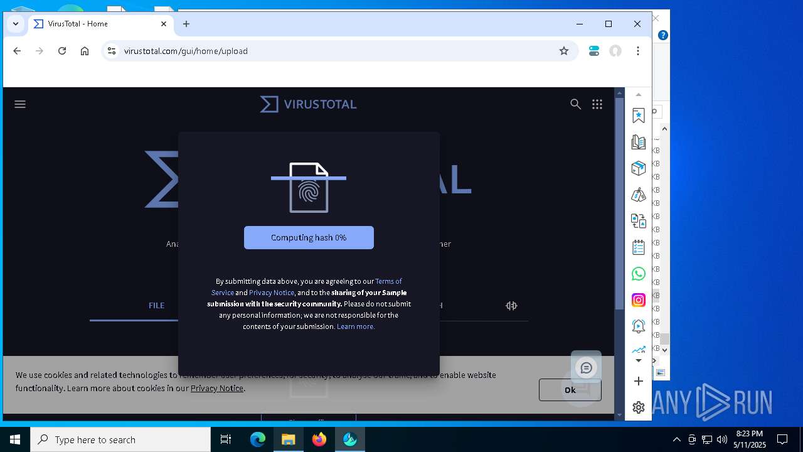Open the chat support bubble icon
803x452 pixels.
point(587,368)
